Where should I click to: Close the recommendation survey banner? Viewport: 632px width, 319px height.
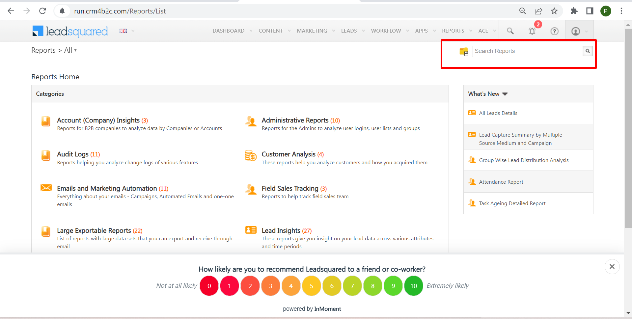point(612,266)
